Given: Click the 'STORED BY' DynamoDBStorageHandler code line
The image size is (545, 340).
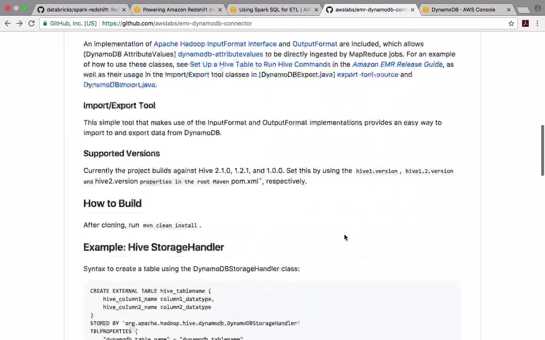Looking at the screenshot, I should pos(195,323).
